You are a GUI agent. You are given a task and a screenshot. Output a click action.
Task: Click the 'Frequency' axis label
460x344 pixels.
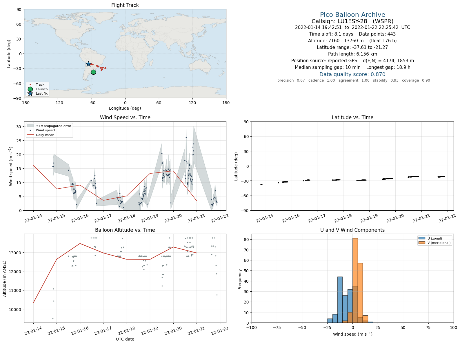[x=240, y=279]
